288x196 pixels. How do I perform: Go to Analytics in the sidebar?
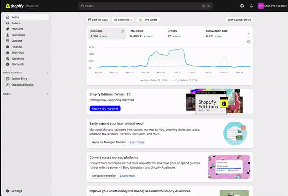tap(17, 52)
